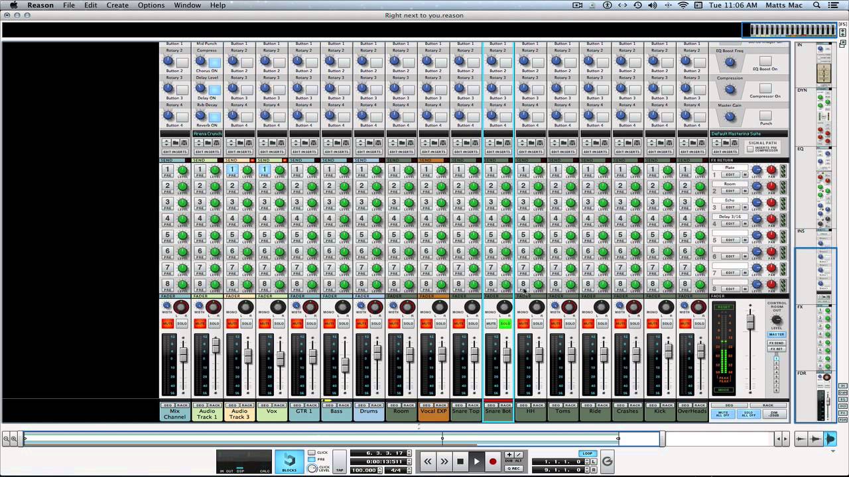Viewport: 849px width, 477px height.
Task: Solo the Kick channel
Action: coord(667,323)
